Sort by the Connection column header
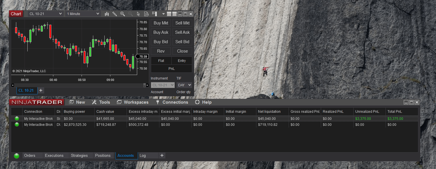436x169 pixels. click(x=38, y=112)
